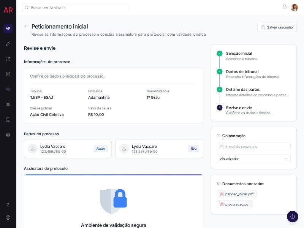Open the inbox tray icon in sidebar

click(8, 120)
